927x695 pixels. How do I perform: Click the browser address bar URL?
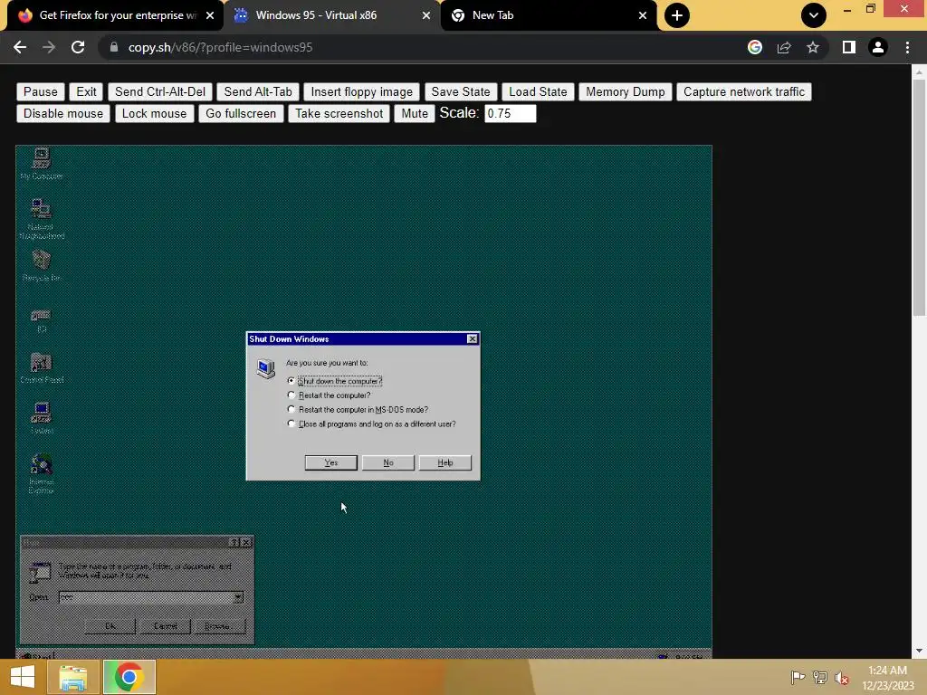[221, 47]
